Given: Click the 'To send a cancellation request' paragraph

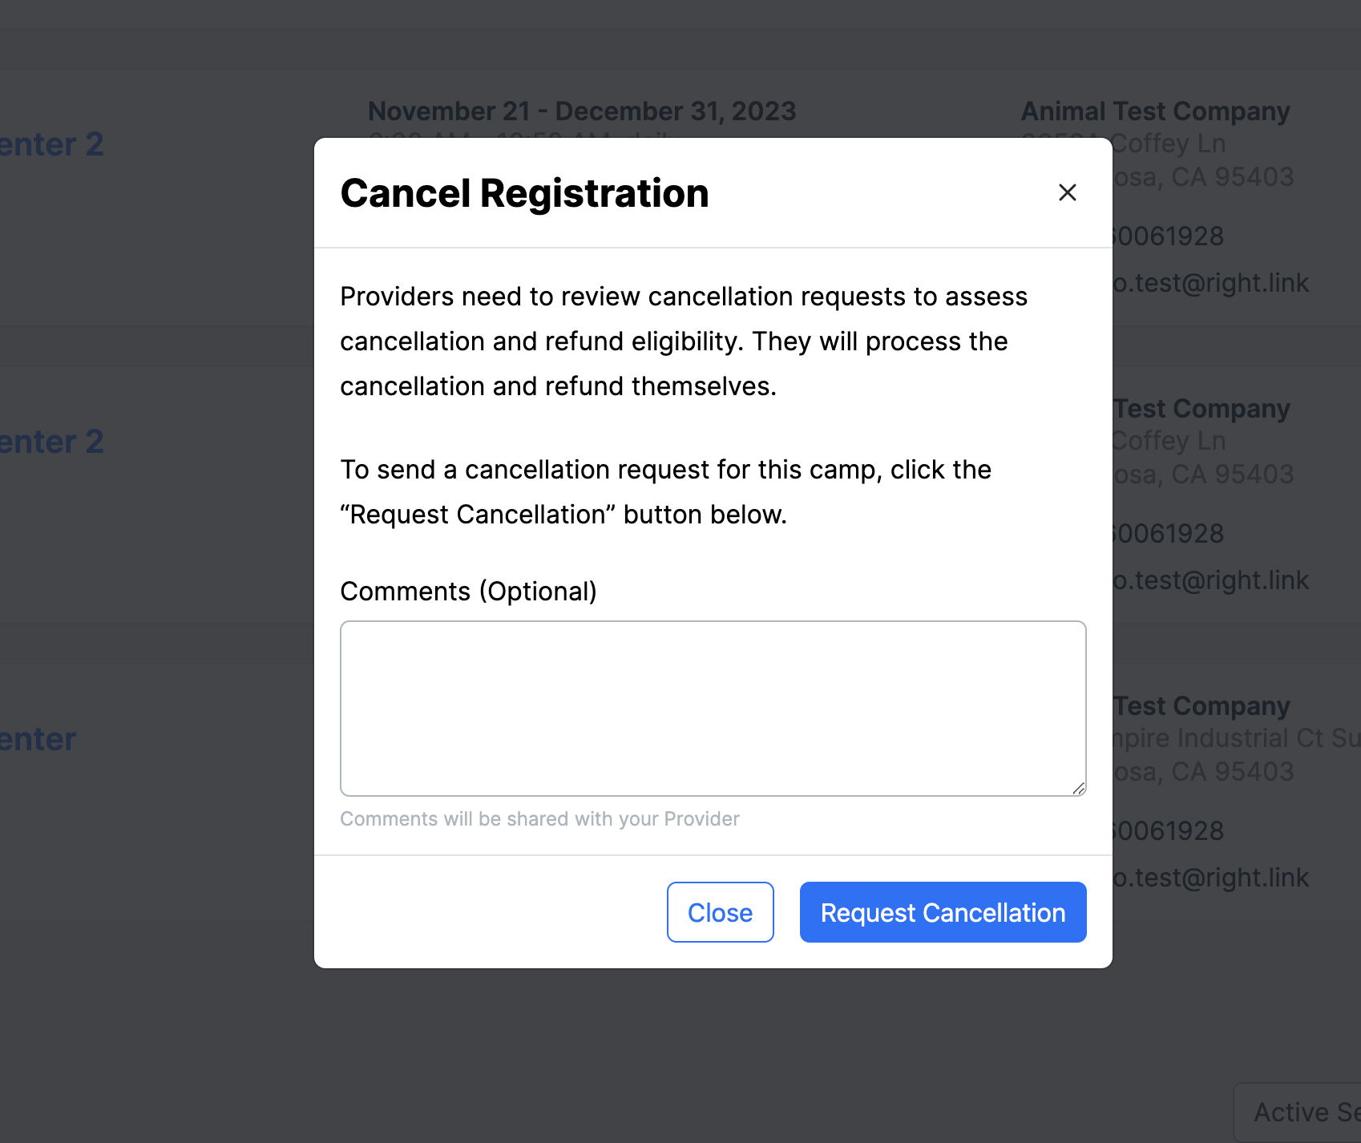Looking at the screenshot, I should point(666,492).
